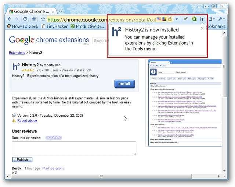The width and height of the screenshot is (235, 187).
Task: Click the Go play arrow in the address bar
Action: point(177,19)
